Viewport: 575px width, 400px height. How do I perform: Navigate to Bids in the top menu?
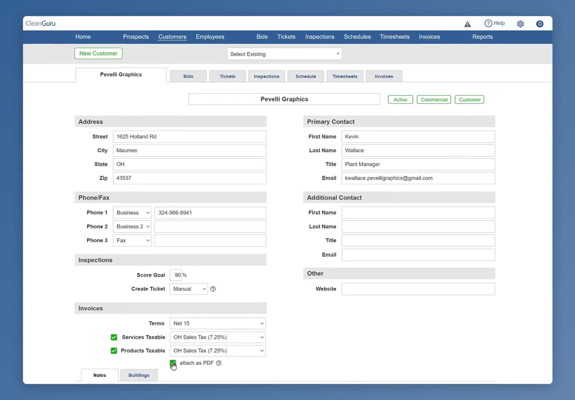[262, 37]
